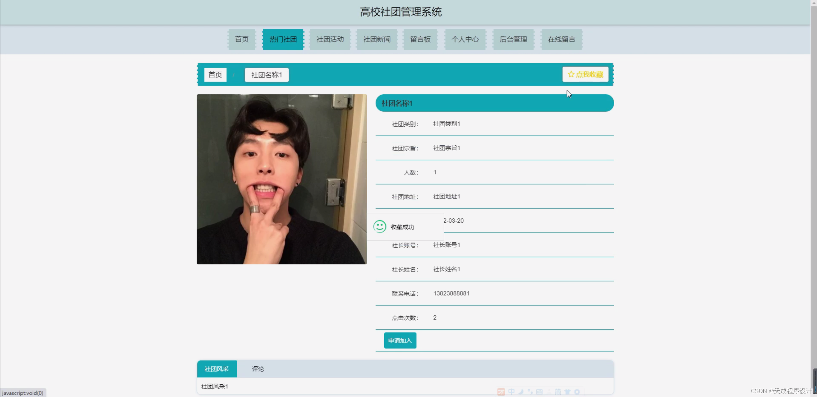817x397 pixels.
Task: Toggle IME 简 simplified/traditional mode
Action: [558, 392]
